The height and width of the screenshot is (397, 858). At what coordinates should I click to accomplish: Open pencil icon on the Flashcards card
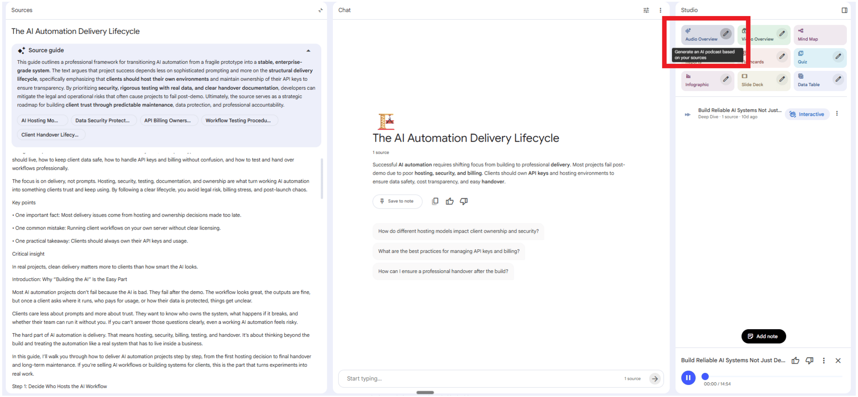[x=782, y=56]
